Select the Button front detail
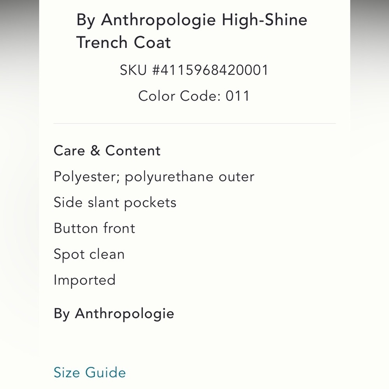The width and height of the screenshot is (389, 389). [x=94, y=228]
